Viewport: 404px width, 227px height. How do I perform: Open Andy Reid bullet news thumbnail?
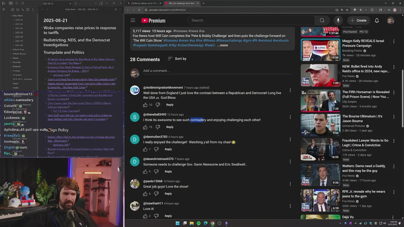tap(320, 75)
